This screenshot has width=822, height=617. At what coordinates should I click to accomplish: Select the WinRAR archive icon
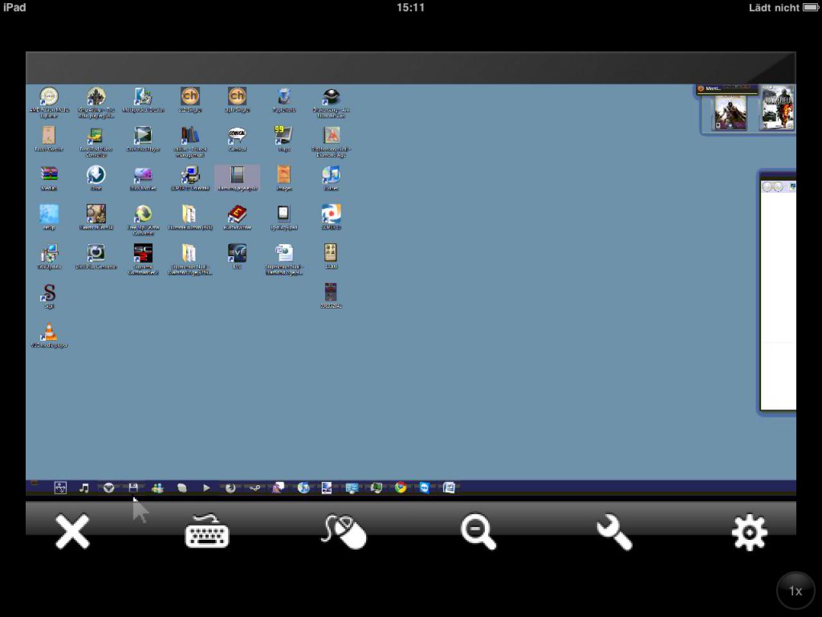[49, 178]
